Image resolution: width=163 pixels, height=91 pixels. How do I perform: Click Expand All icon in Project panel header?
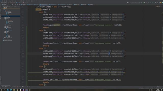[14, 5]
